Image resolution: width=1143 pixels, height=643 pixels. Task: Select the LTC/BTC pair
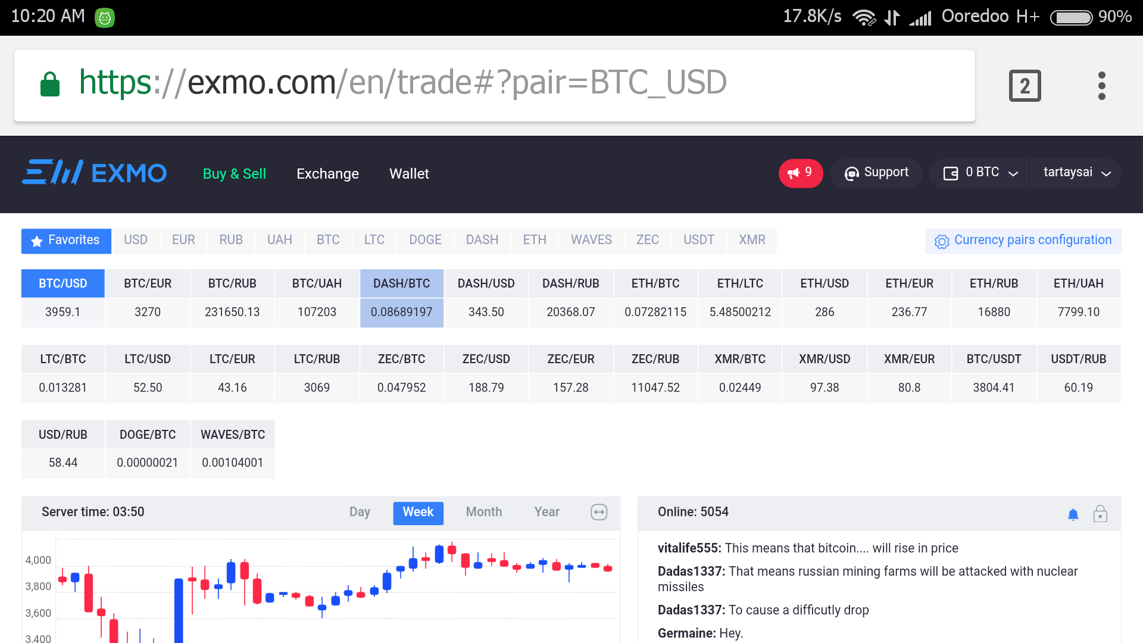63,373
